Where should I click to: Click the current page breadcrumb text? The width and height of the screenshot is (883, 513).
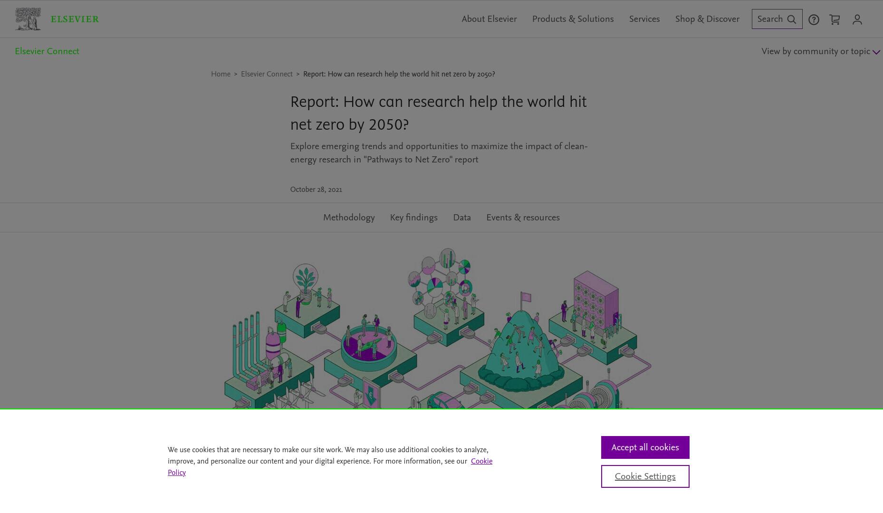[x=399, y=74]
